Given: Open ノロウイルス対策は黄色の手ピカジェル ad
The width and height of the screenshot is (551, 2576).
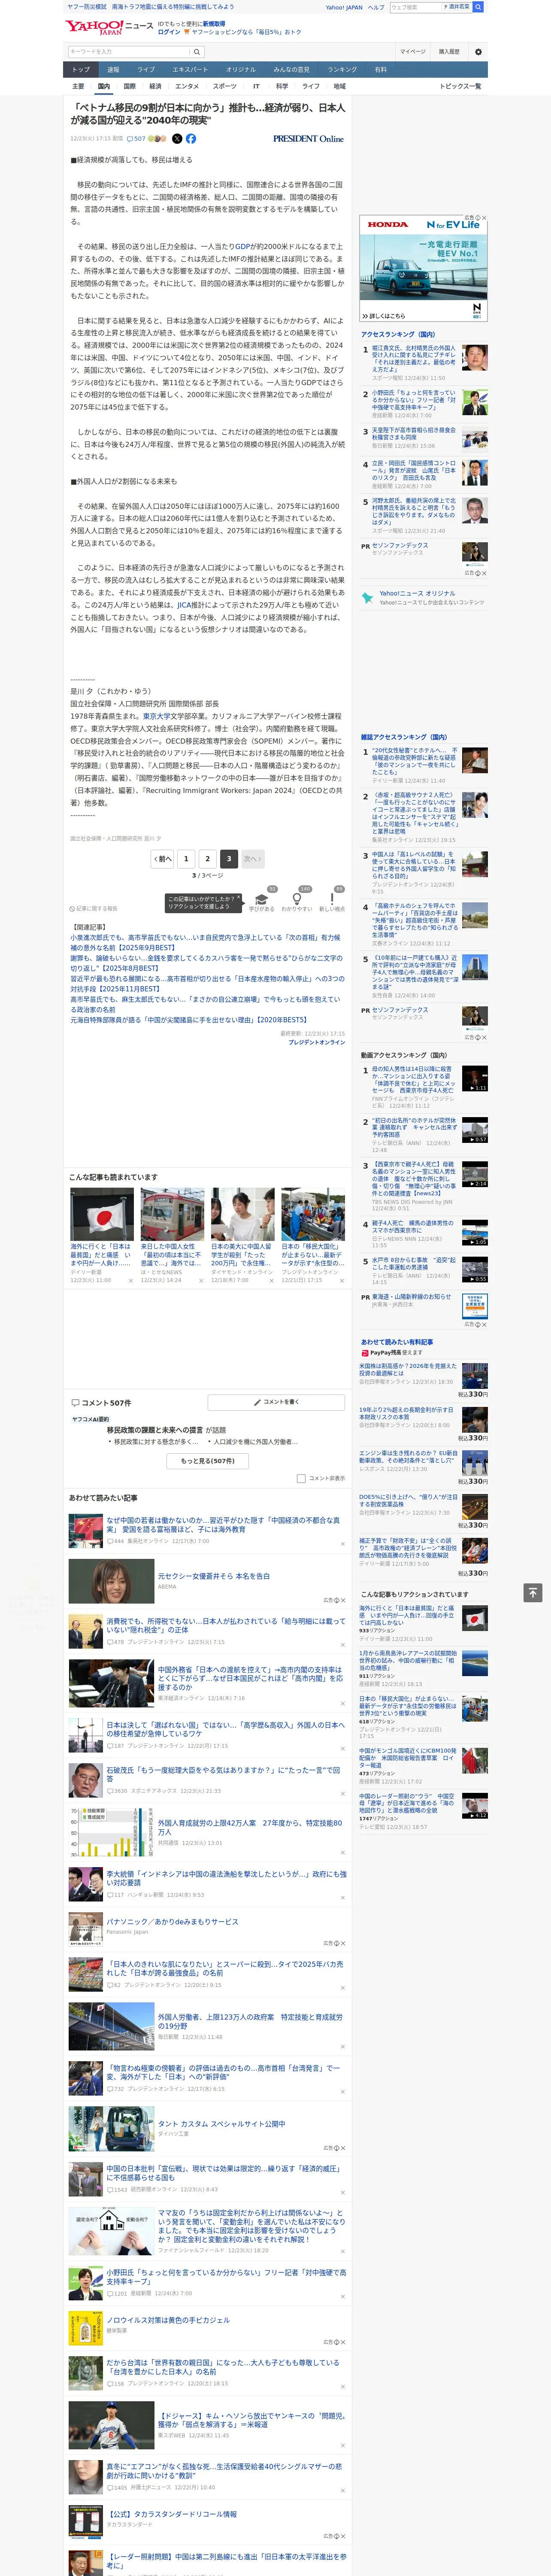Looking at the screenshot, I should tap(168, 2320).
